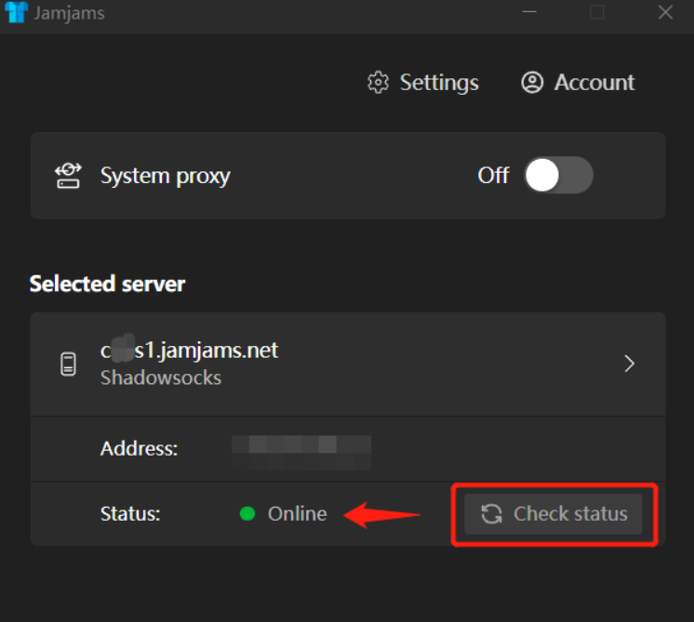The width and height of the screenshot is (694, 622).
Task: Select the jamjams.net server name
Action: [190, 351]
